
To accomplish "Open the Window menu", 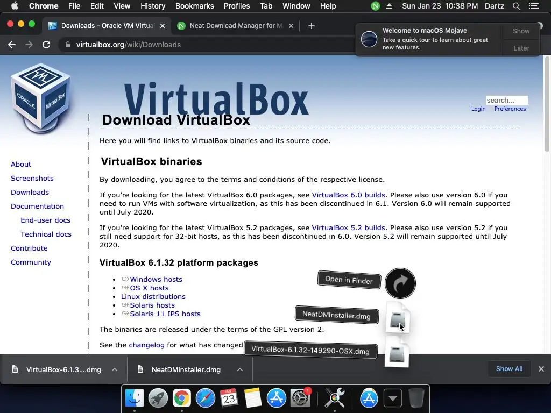I will pos(296,6).
